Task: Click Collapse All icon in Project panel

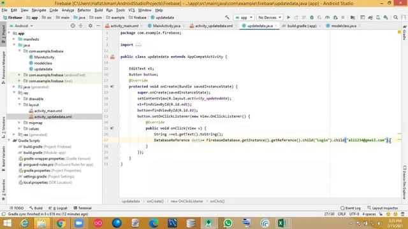Action: [81, 25]
